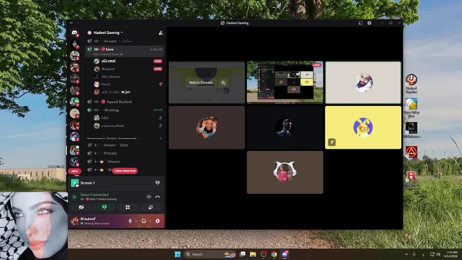The width and height of the screenshot is (462, 260).
Task: Click the pop-out icon beside Watch Stream
Action: pos(223,82)
